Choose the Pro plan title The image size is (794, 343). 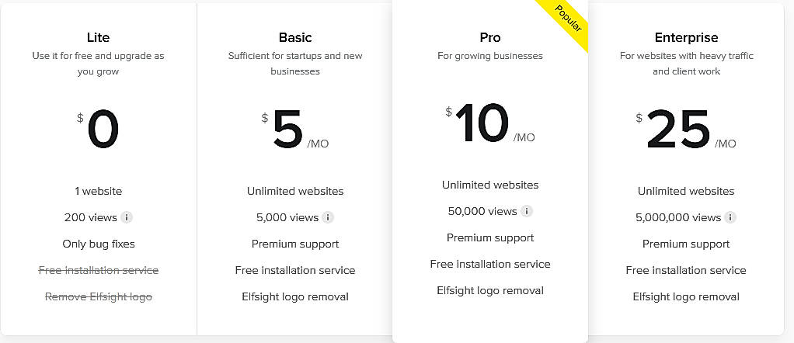tap(490, 37)
